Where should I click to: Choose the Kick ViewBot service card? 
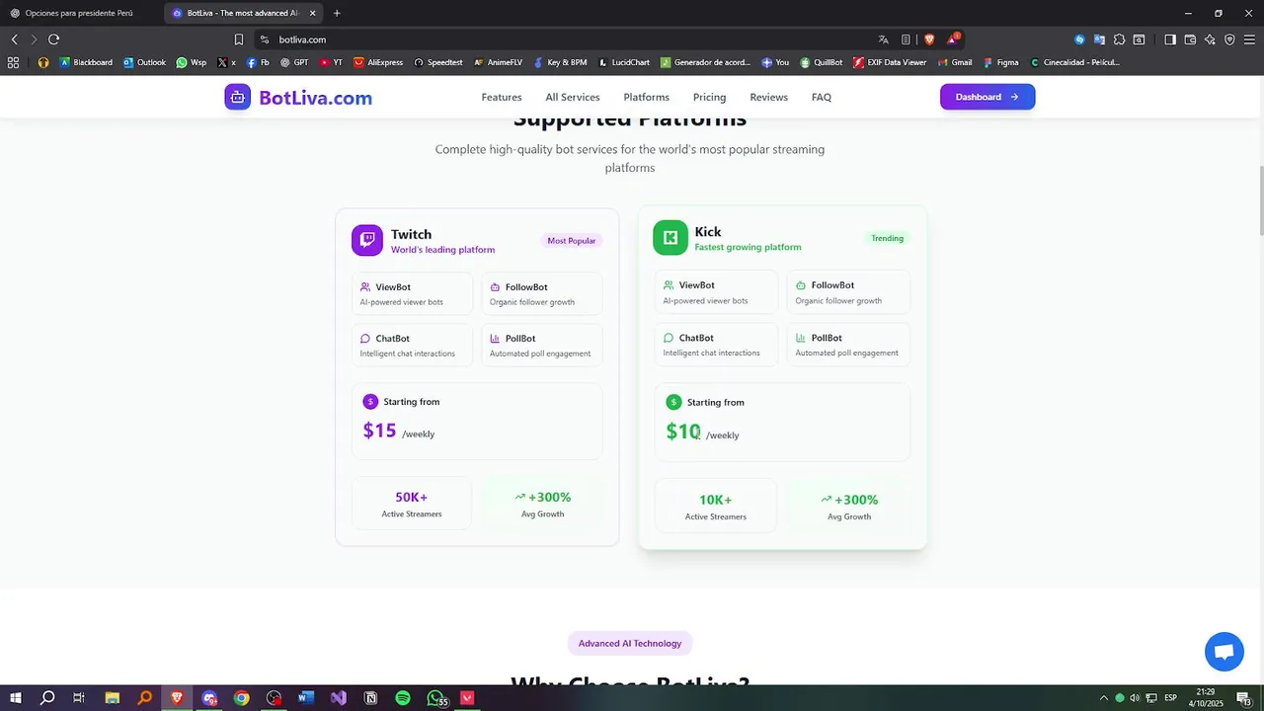point(716,291)
